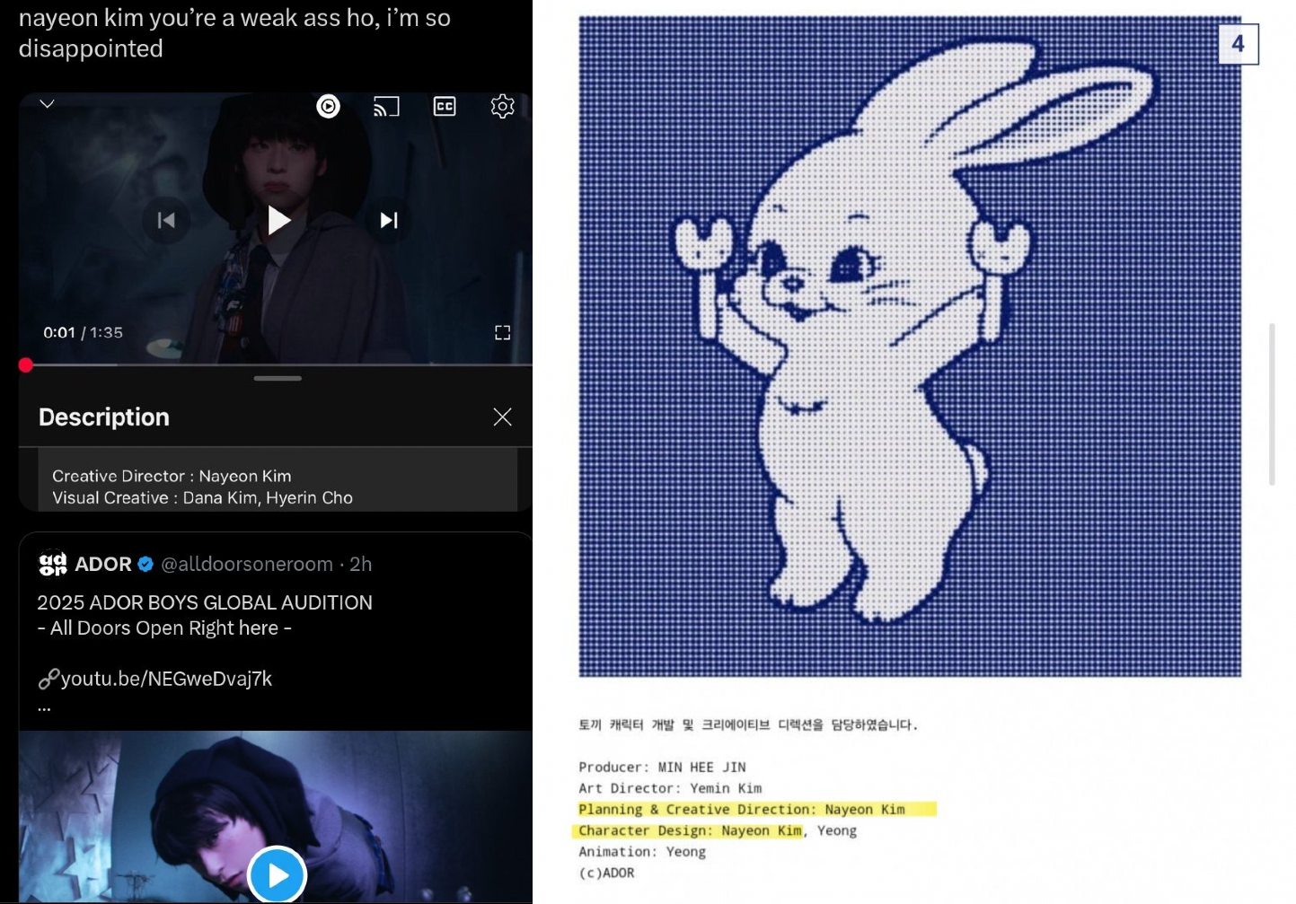This screenshot has width=1296, height=904.
Task: Toggle autoplay switch in video player
Action: 328,107
